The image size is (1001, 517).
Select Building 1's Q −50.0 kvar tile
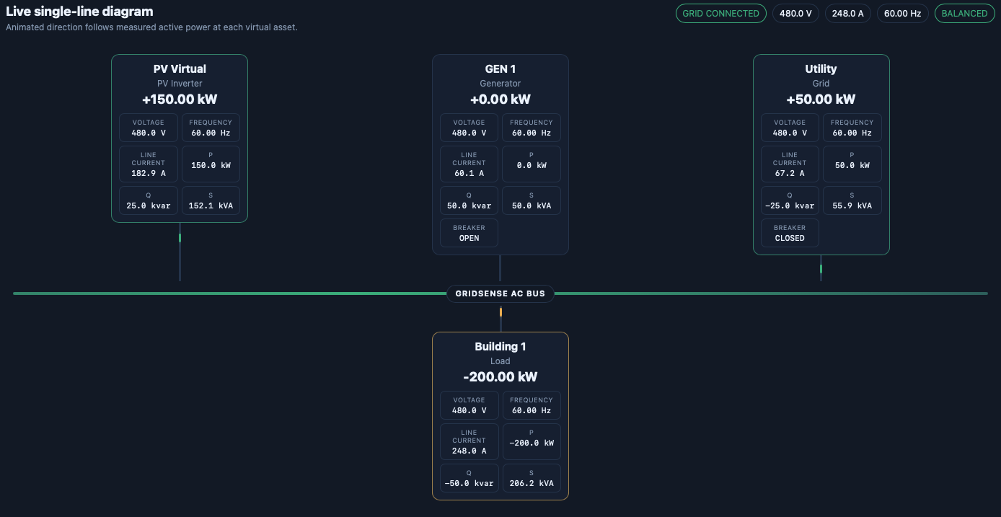(x=469, y=478)
